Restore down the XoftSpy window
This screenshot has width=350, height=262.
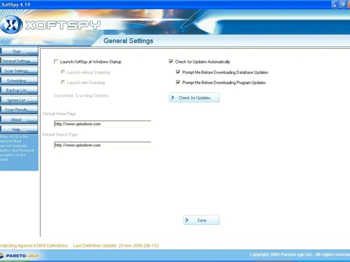[x=343, y=4]
